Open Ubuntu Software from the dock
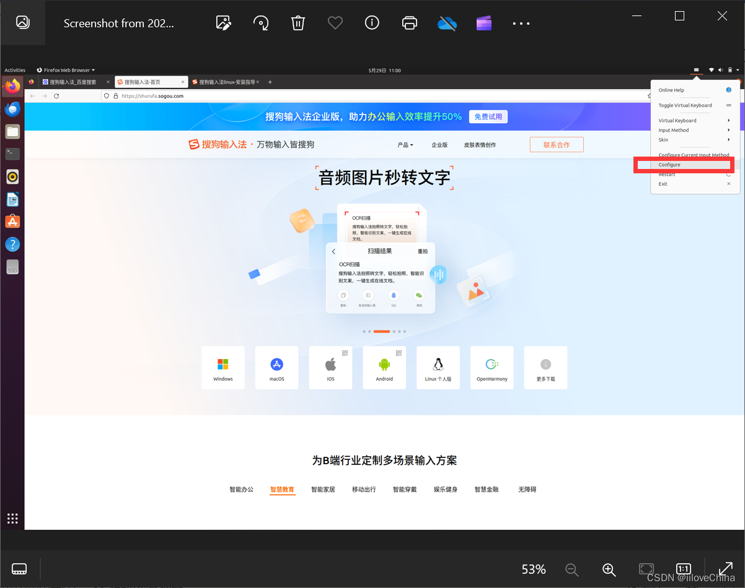The height and width of the screenshot is (588, 745). point(12,222)
